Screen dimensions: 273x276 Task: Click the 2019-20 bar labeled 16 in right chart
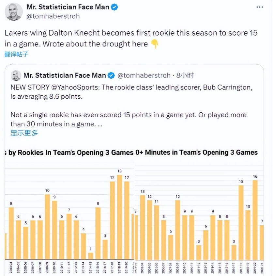(x=255, y=219)
